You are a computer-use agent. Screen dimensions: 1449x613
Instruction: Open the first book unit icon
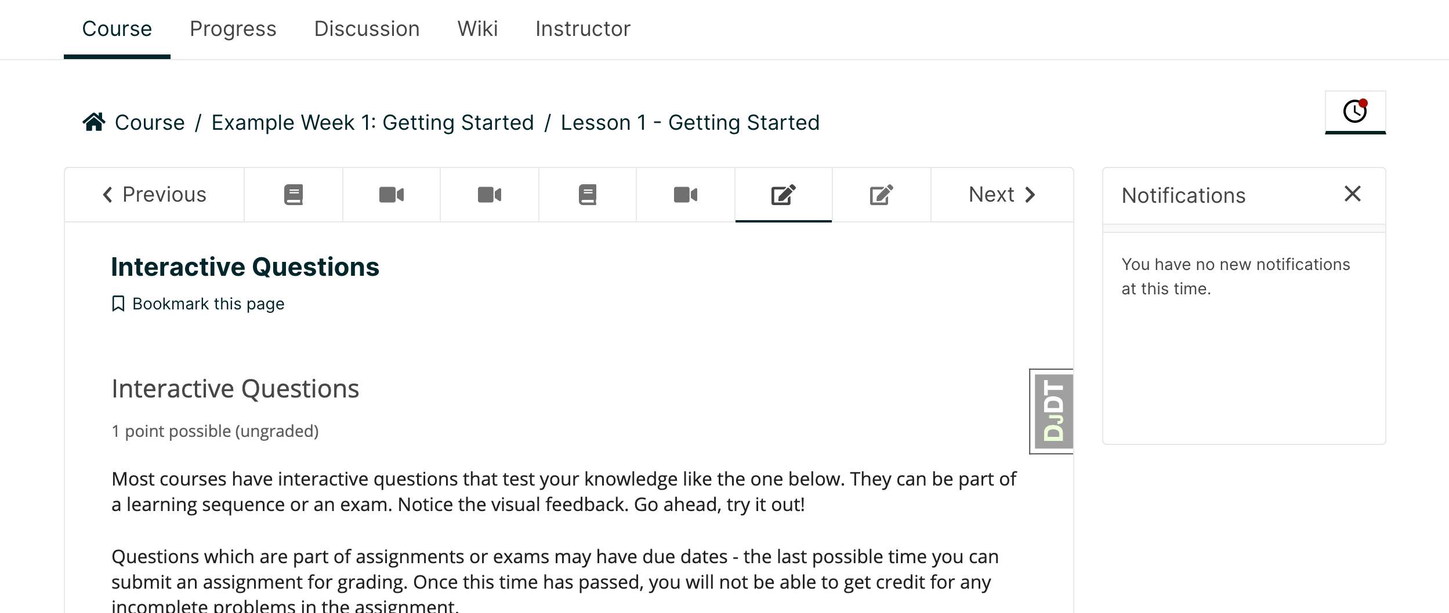(x=294, y=195)
